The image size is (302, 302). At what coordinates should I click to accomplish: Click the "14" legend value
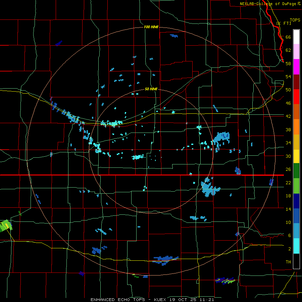[x=288, y=209]
